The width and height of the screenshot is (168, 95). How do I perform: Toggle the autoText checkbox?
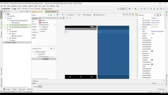click(152, 51)
